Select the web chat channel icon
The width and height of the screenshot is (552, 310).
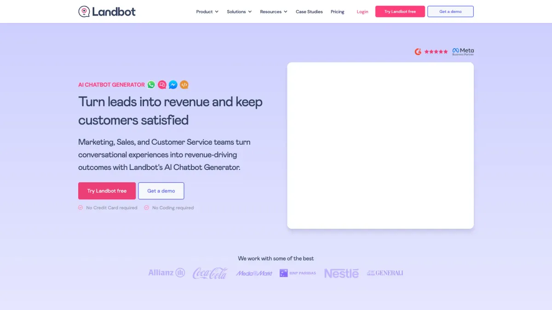[162, 85]
